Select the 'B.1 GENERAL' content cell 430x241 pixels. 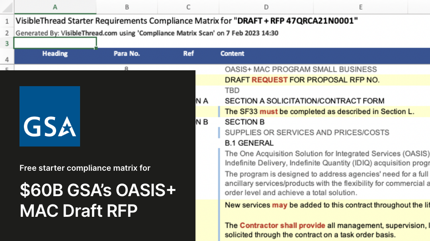click(249, 143)
